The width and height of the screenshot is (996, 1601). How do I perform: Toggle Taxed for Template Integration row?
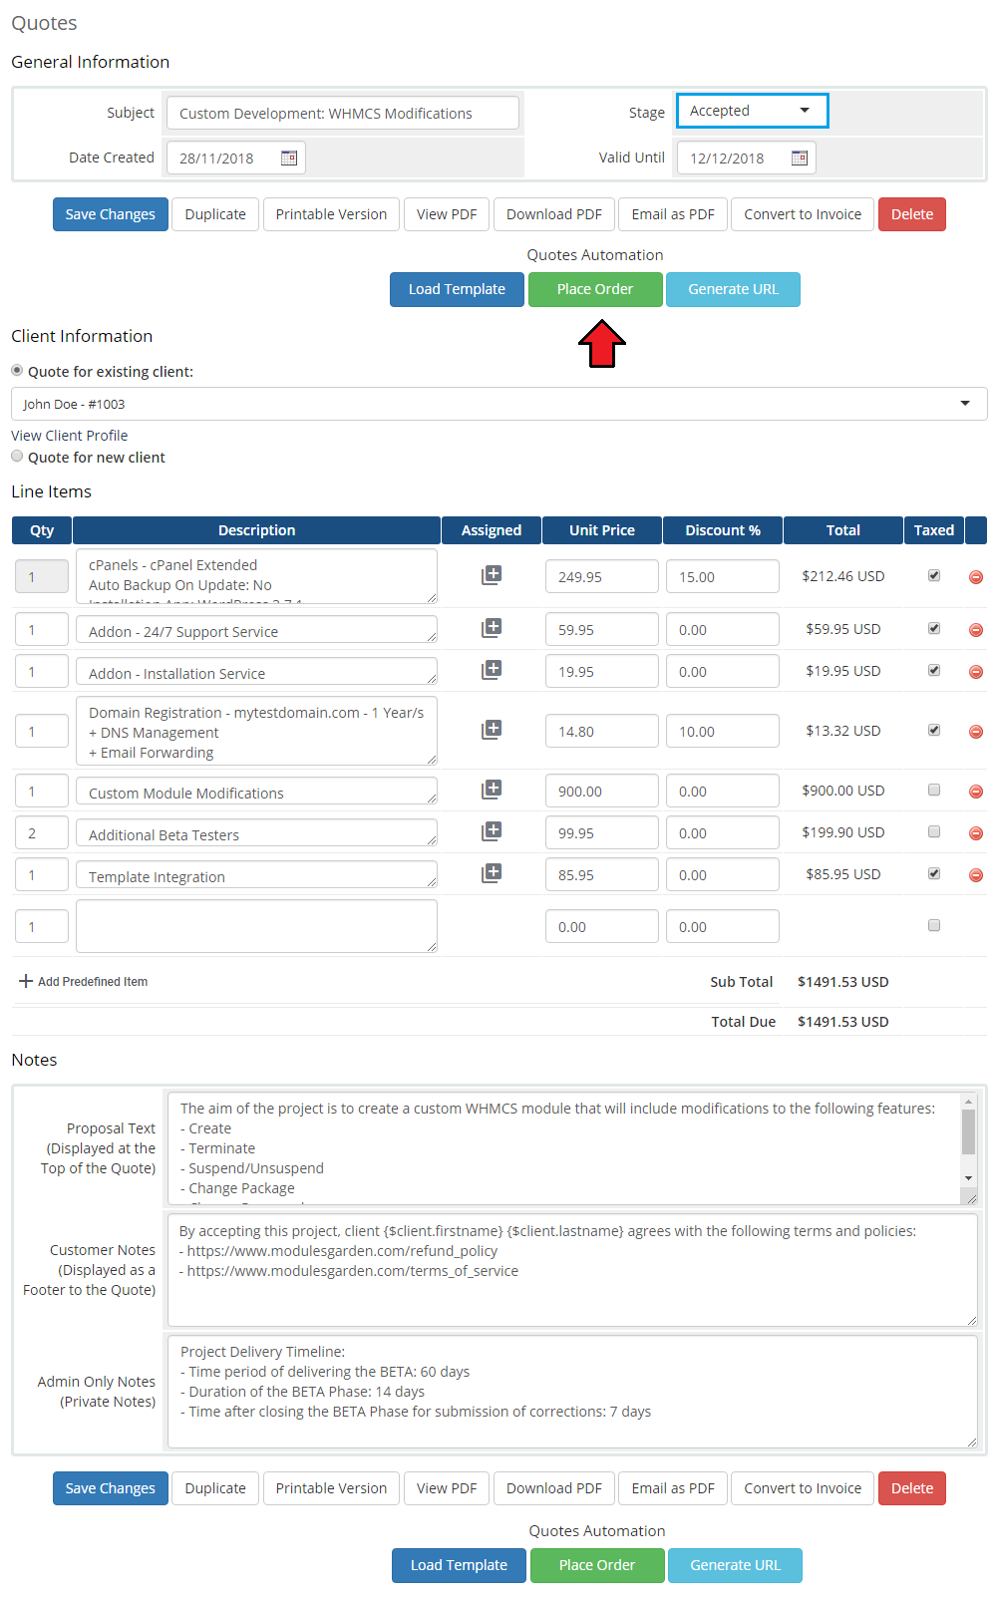coord(934,873)
